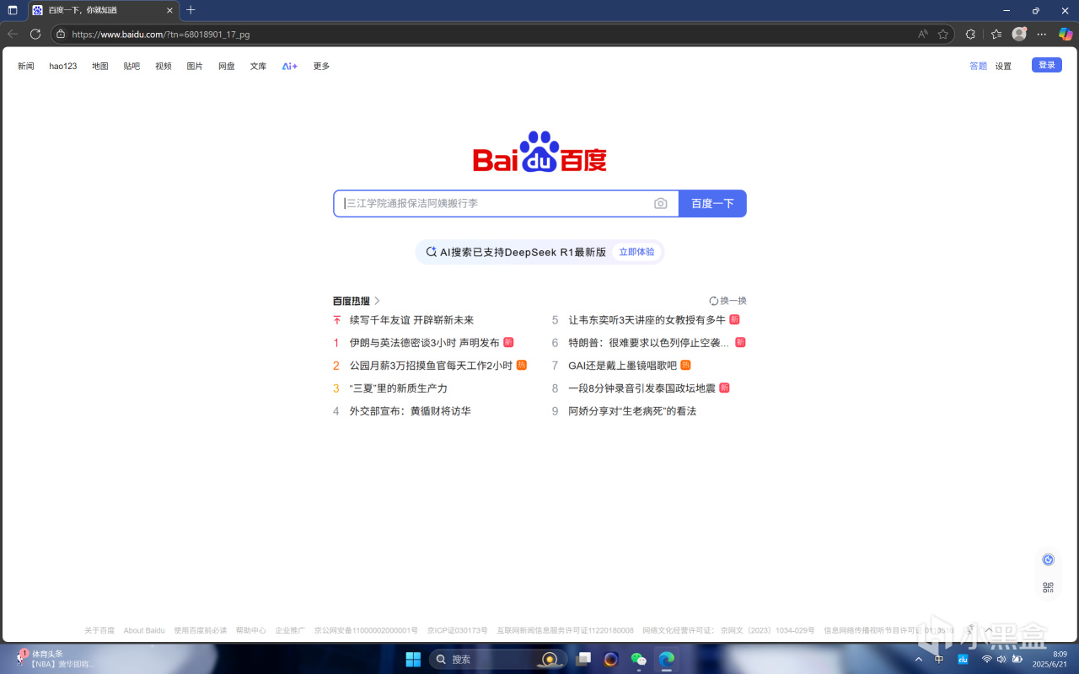Open hot search 外交部宣布：黄循财将访华
1079x674 pixels.
click(x=410, y=411)
